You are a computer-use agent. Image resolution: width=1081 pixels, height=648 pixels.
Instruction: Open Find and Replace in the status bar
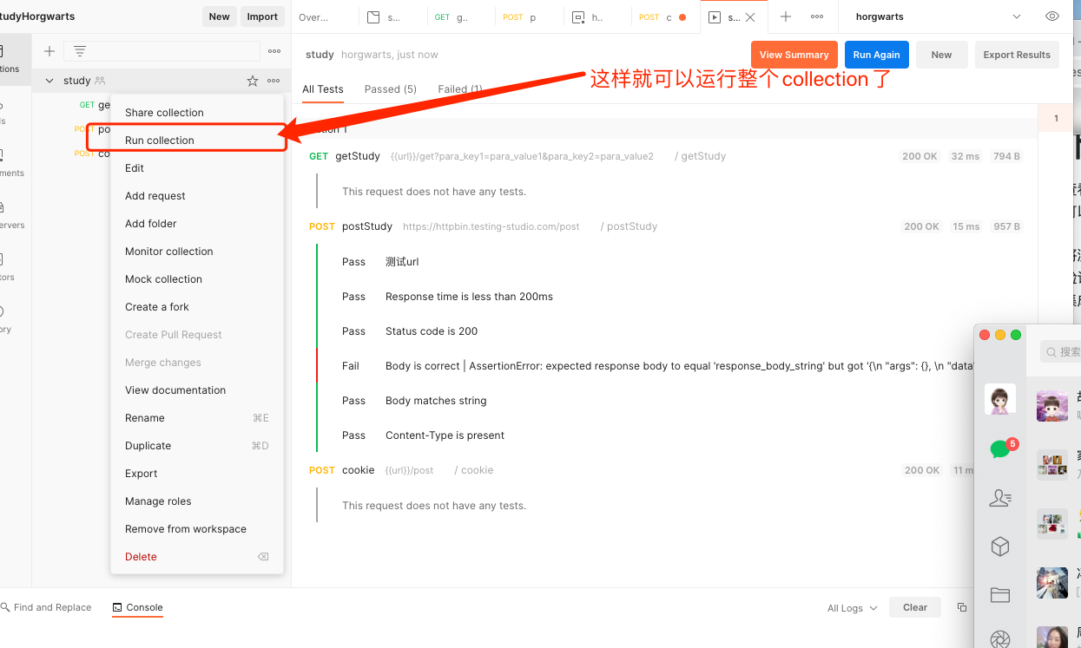(x=45, y=607)
